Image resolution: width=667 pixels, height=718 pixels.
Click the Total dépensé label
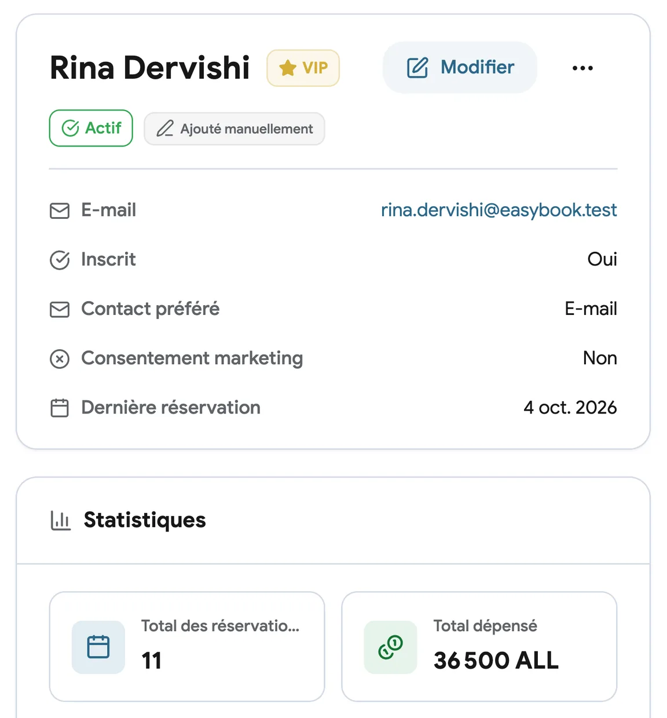coord(485,625)
